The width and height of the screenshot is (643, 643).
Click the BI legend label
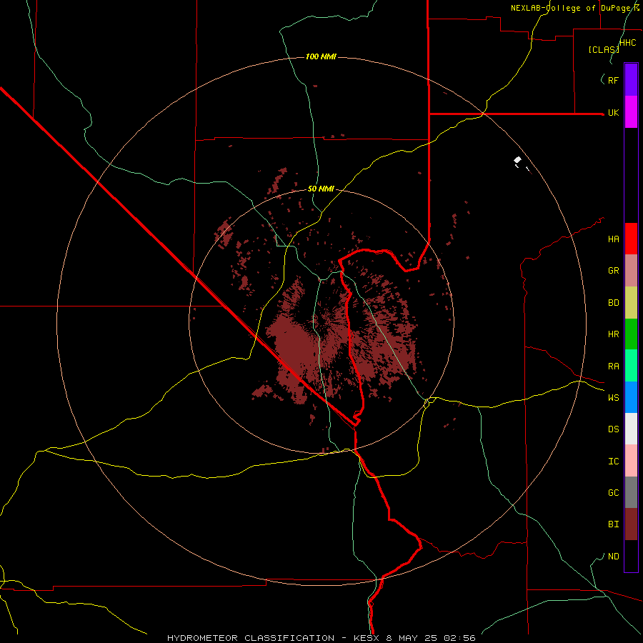614,524
